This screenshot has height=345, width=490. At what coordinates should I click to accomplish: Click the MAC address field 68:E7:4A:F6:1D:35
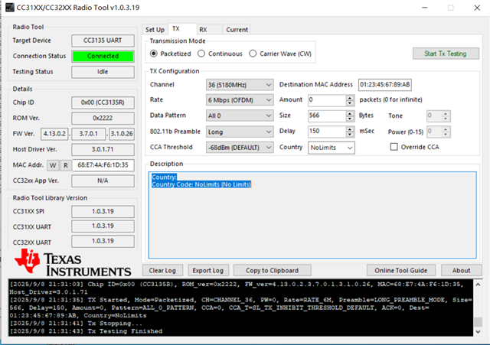pos(103,165)
